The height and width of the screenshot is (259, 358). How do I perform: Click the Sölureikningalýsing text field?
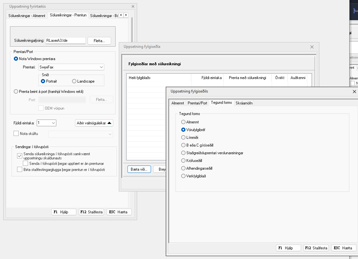click(65, 41)
